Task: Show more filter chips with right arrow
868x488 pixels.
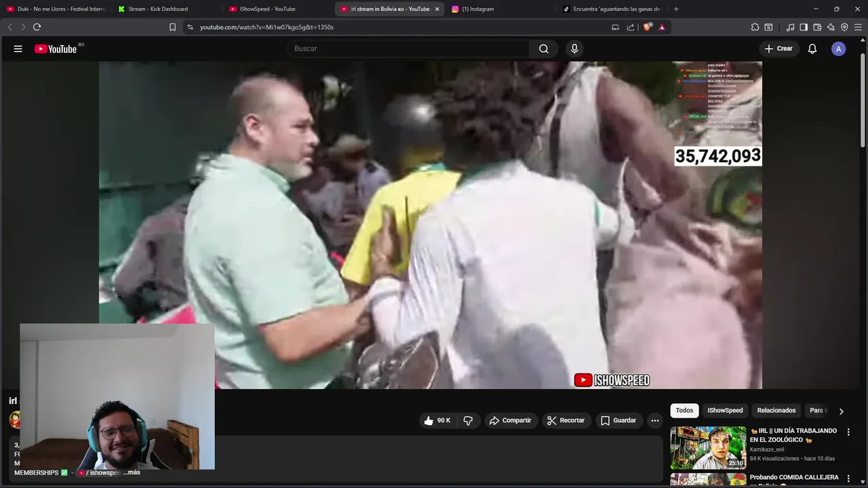Action: click(x=841, y=411)
